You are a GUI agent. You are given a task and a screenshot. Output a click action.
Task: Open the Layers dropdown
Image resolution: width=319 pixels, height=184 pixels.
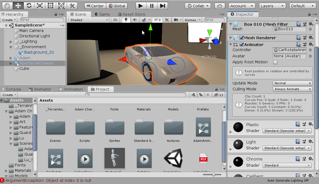272,6
